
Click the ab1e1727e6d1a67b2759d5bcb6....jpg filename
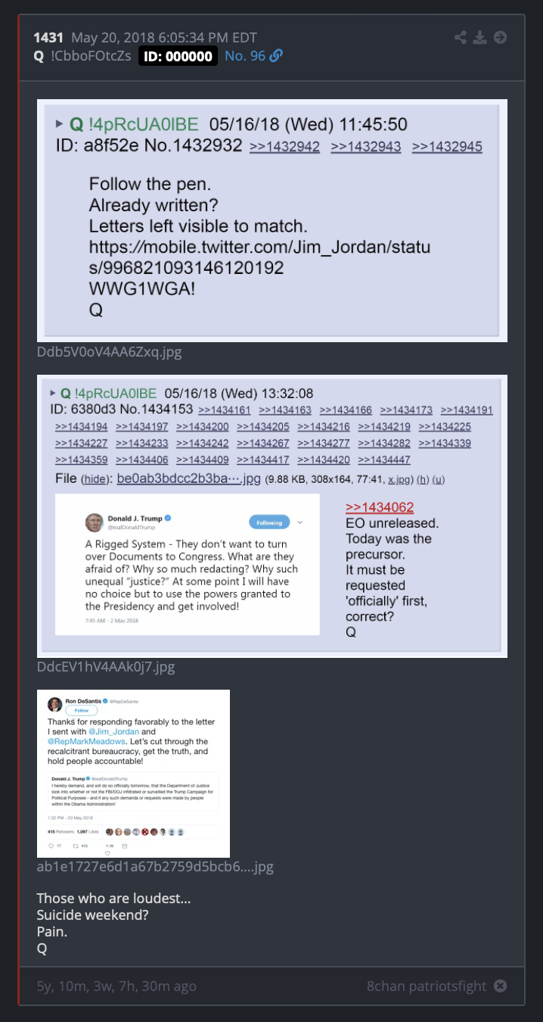[155, 867]
